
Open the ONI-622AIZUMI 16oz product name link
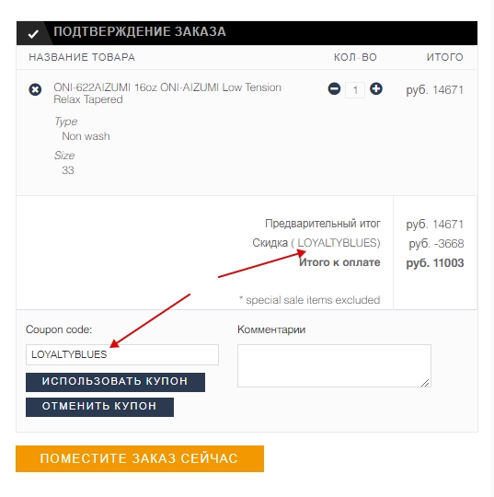[x=167, y=93]
